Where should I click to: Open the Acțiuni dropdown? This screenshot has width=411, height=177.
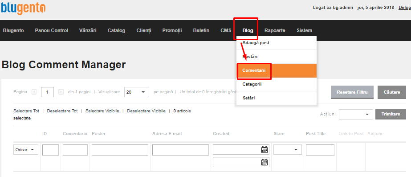click(356, 114)
